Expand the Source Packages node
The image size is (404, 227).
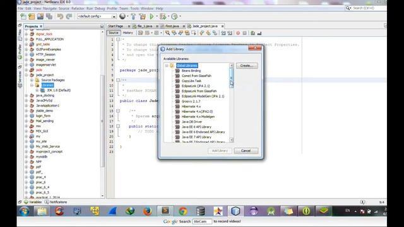32,80
